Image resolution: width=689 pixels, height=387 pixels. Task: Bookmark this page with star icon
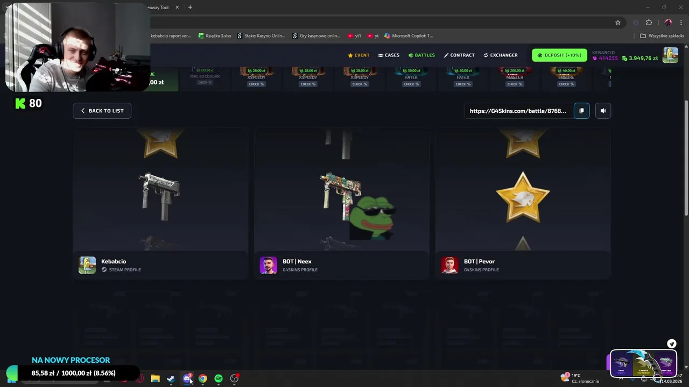618,23
